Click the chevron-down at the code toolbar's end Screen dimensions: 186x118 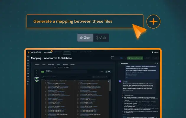point(110,77)
